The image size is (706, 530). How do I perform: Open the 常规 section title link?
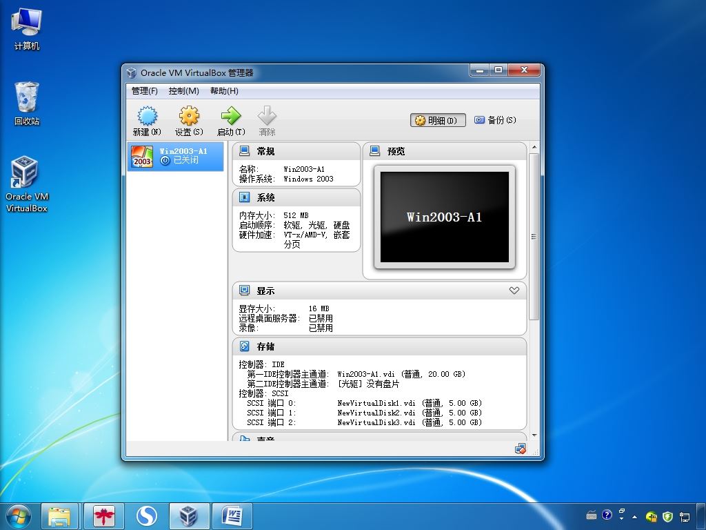pyautogui.click(x=265, y=151)
